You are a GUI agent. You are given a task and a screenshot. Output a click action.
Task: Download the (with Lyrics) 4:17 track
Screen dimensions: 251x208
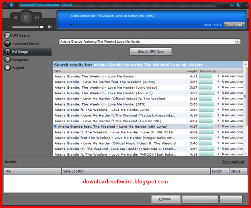click(232, 127)
